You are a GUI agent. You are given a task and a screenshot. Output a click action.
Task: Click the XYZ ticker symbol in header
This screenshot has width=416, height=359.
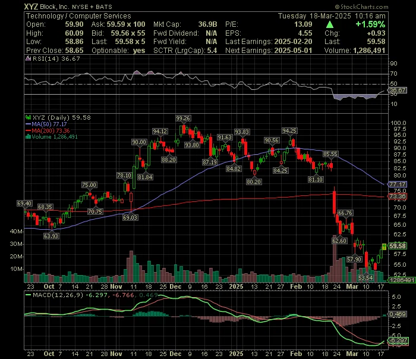coord(31,7)
